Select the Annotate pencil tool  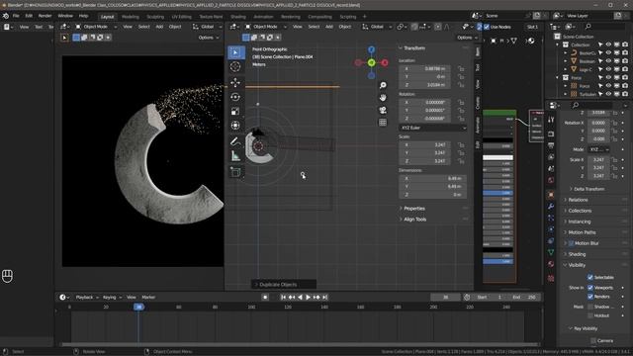click(235, 141)
